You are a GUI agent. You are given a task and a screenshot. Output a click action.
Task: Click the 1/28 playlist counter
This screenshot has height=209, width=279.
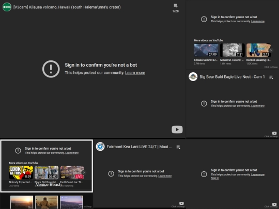(176, 11)
